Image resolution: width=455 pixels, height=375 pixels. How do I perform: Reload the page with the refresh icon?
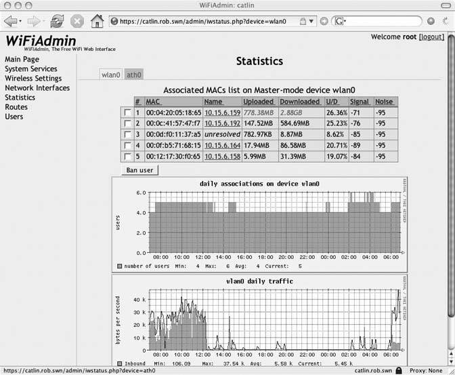coord(58,21)
